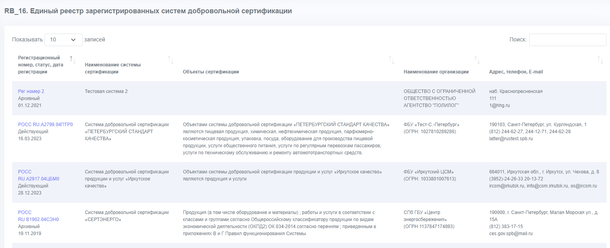The width and height of the screenshot is (610, 248).
Task: Click the date 28.12.2023
Action: tap(30, 193)
